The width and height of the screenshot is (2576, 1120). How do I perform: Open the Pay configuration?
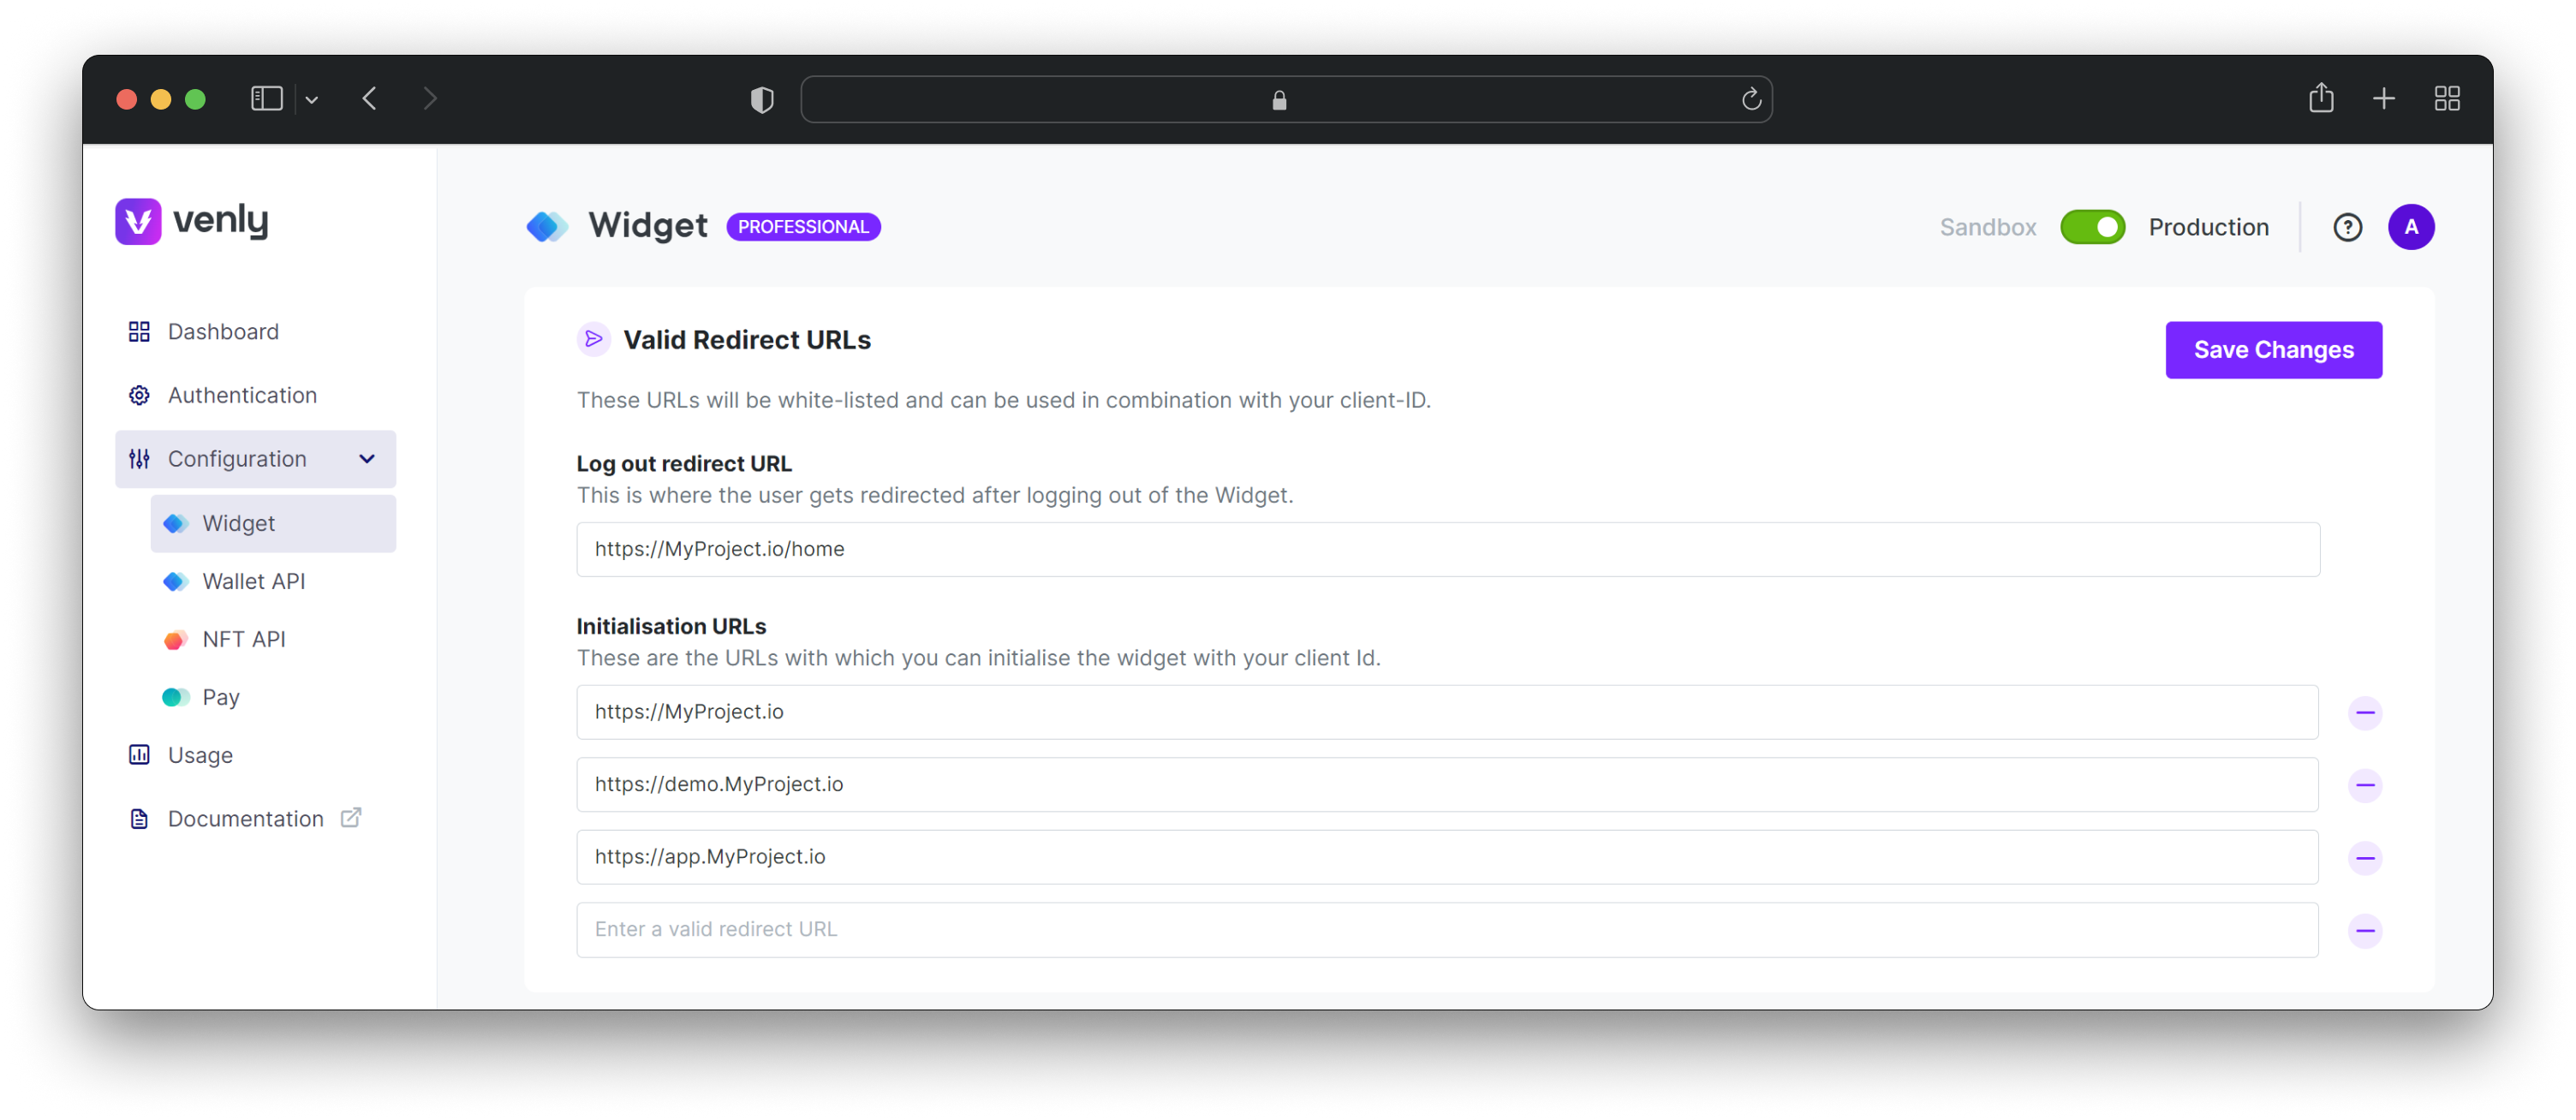pos(220,697)
